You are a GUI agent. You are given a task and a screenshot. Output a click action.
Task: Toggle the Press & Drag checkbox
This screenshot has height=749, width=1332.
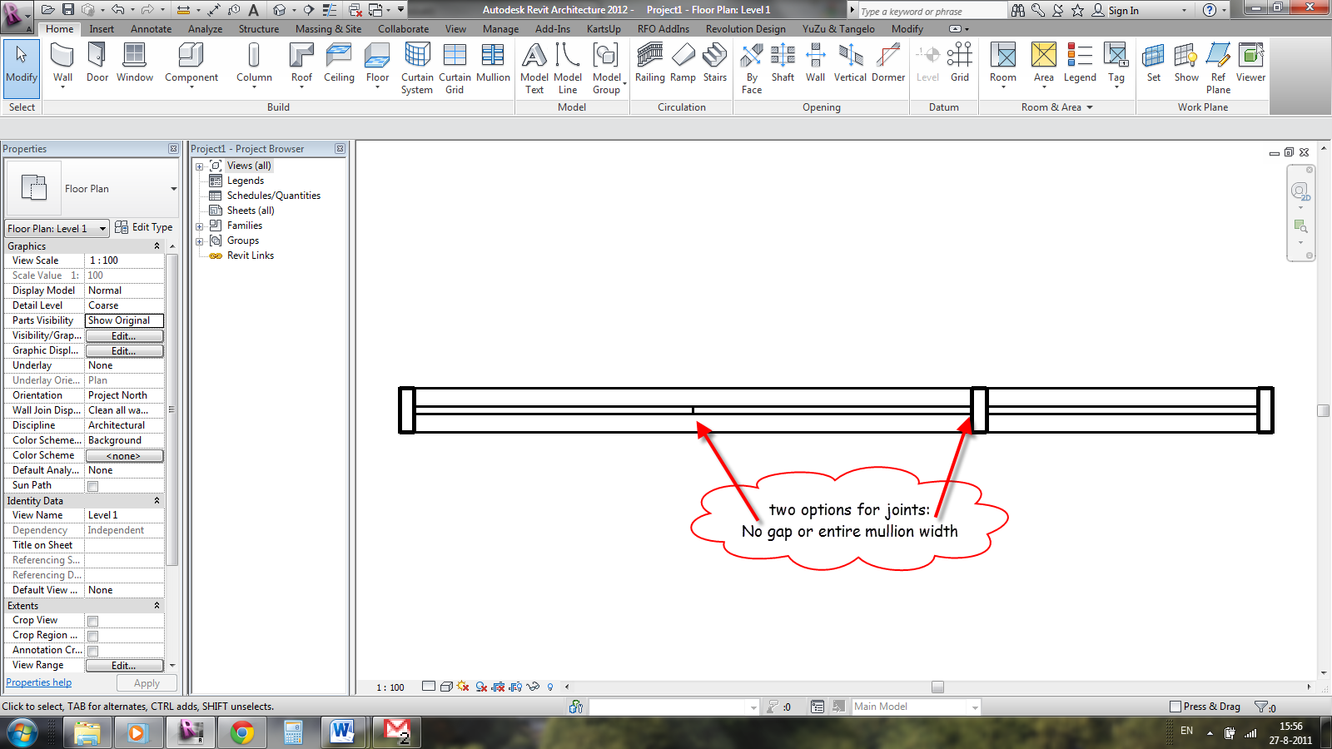point(1177,706)
